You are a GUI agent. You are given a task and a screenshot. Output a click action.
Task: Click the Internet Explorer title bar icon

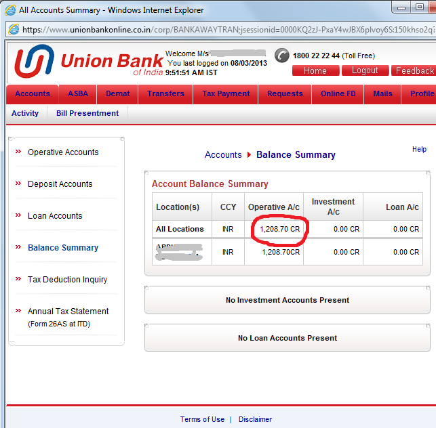10,10
